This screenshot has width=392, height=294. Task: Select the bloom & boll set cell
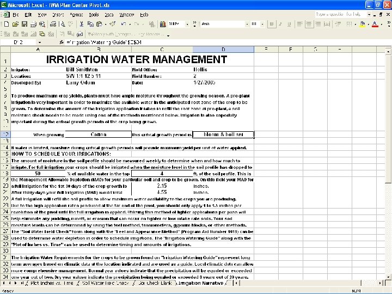[x=223, y=134]
